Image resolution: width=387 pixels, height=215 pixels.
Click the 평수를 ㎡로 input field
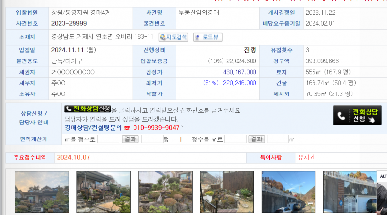click(x=236, y=139)
